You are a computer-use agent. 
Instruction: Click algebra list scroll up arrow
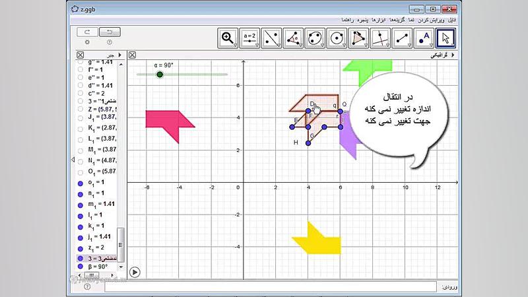(121, 64)
